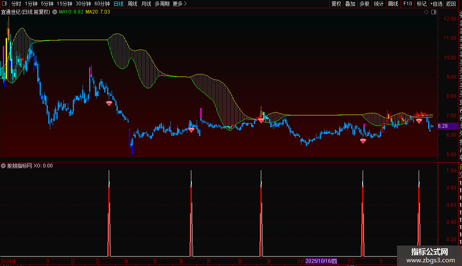Click the first XG signal spike in March

click(109, 213)
